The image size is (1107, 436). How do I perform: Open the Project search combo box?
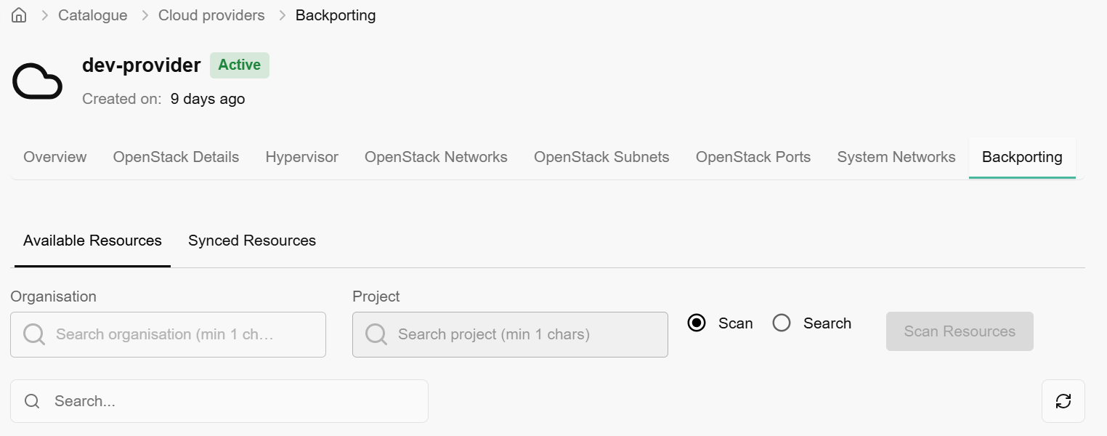click(x=516, y=334)
